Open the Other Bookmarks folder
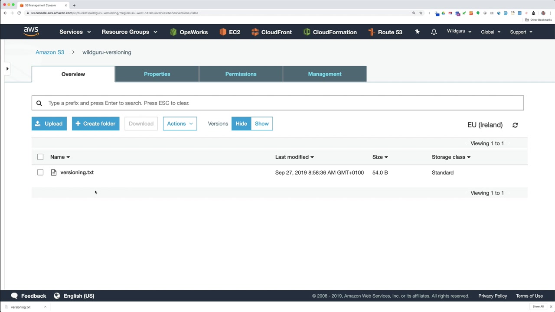Screen dimensions: 555x312 539,20
